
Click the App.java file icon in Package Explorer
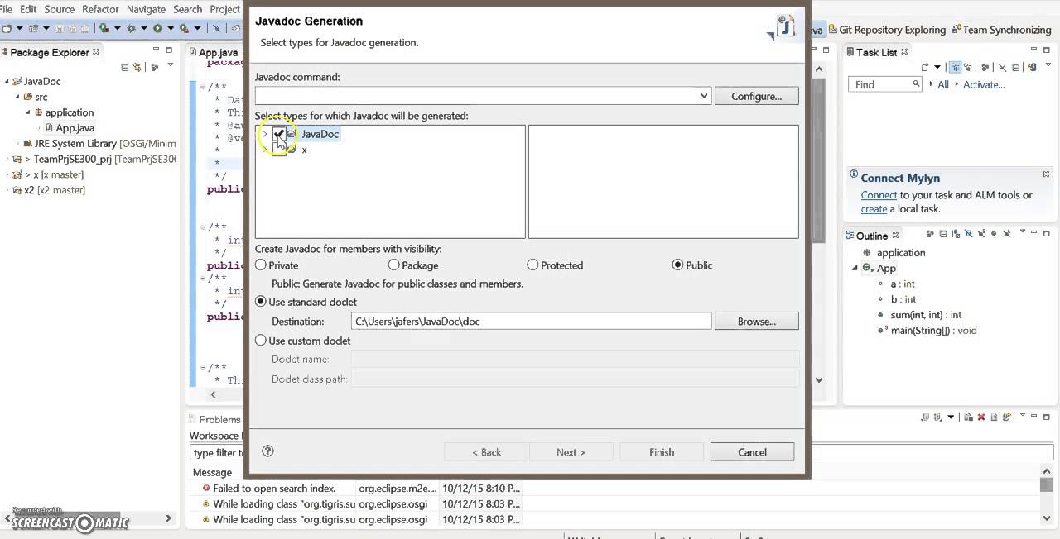(49, 128)
